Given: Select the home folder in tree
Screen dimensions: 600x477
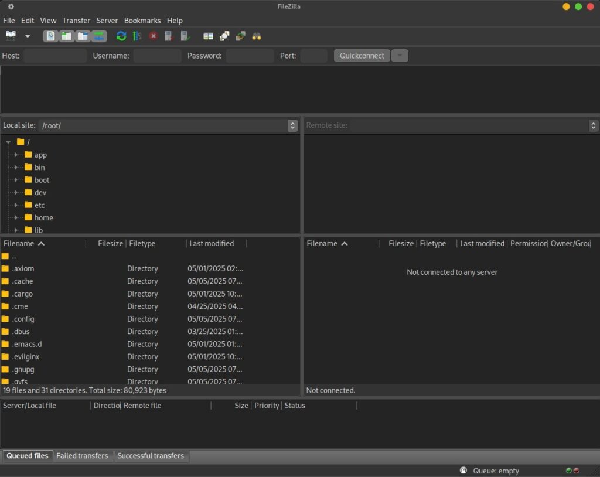Looking at the screenshot, I should click(x=43, y=217).
